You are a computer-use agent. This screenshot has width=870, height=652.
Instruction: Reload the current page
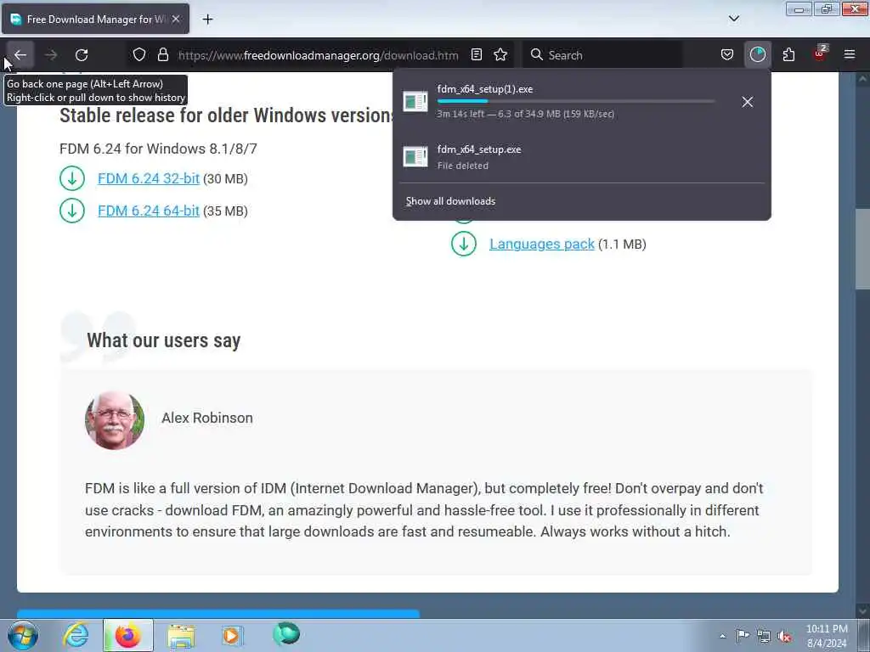(82, 55)
